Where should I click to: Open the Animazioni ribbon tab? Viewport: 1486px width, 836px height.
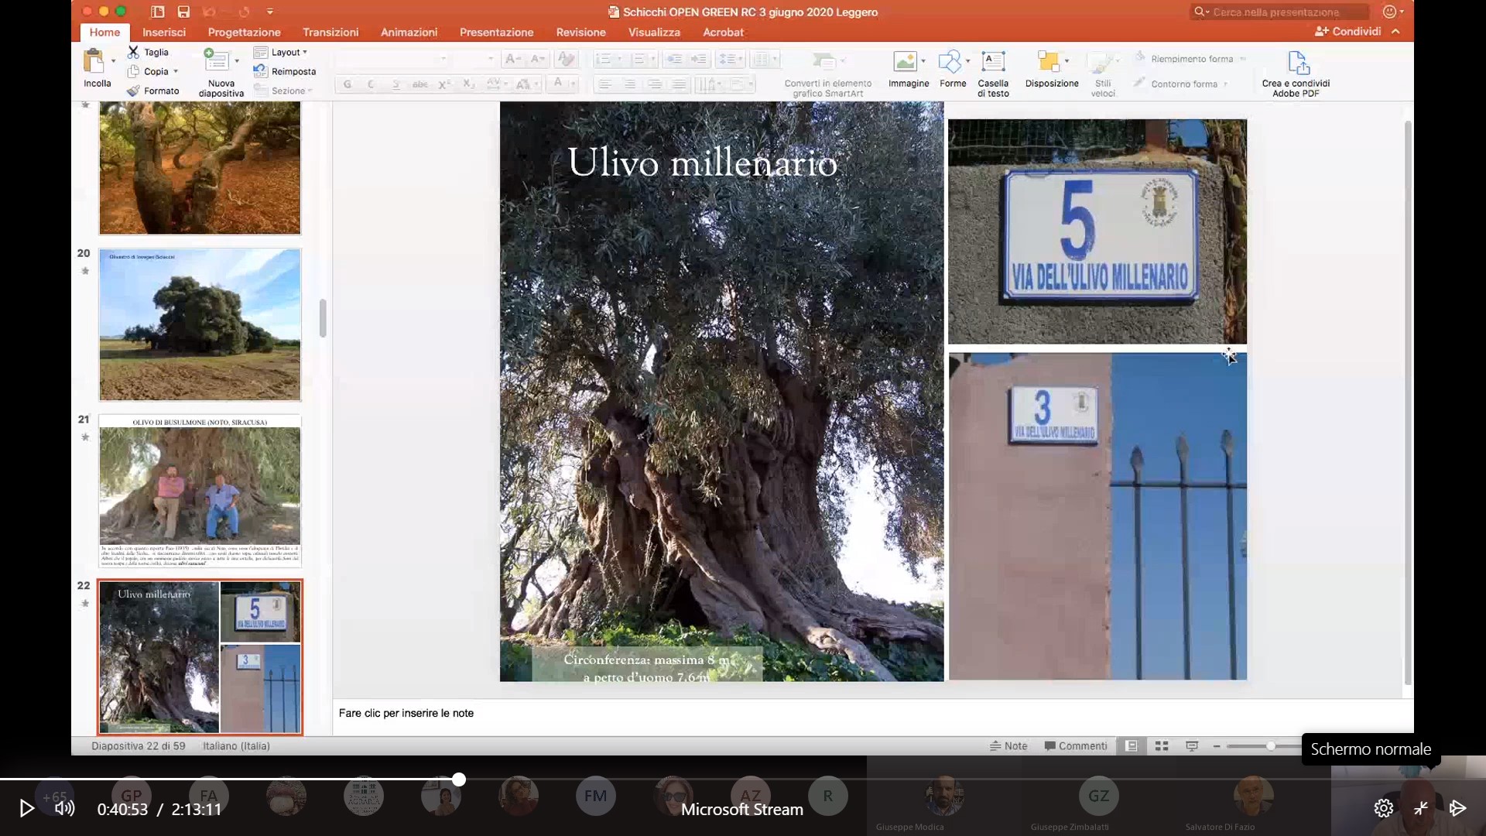coord(409,32)
